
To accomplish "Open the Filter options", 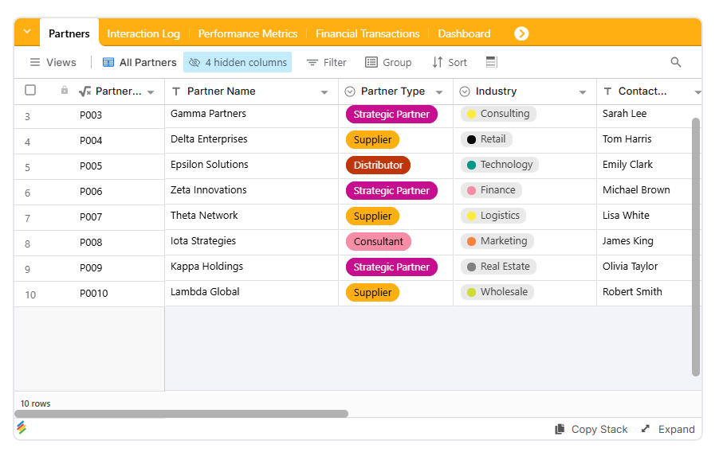I will click(327, 62).
